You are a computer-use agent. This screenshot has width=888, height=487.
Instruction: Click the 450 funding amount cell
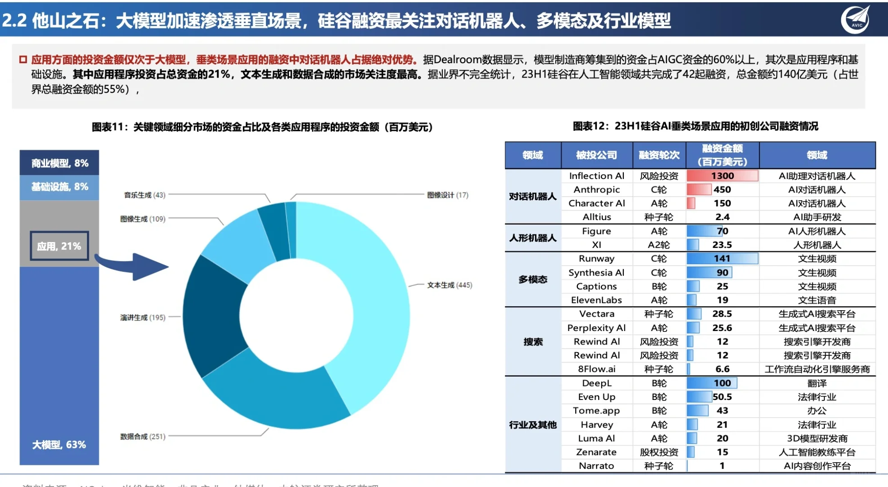[723, 190]
